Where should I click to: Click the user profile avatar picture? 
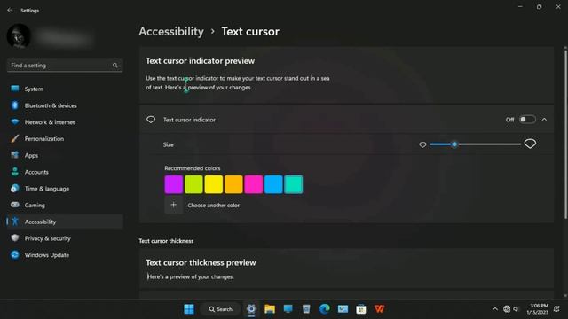coord(19,36)
